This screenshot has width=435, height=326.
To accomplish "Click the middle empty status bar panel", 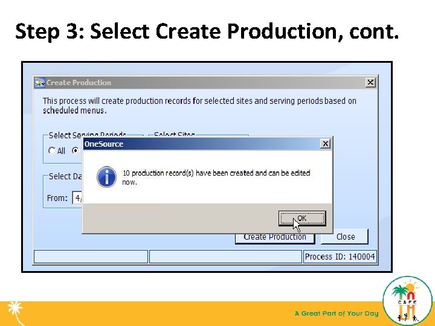I will [225, 257].
